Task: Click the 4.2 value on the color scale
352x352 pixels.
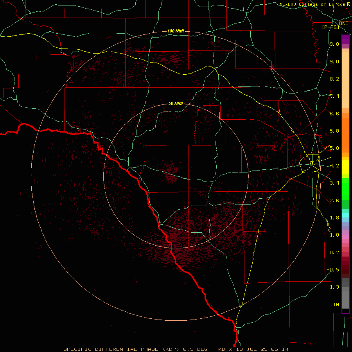Action: [334, 166]
